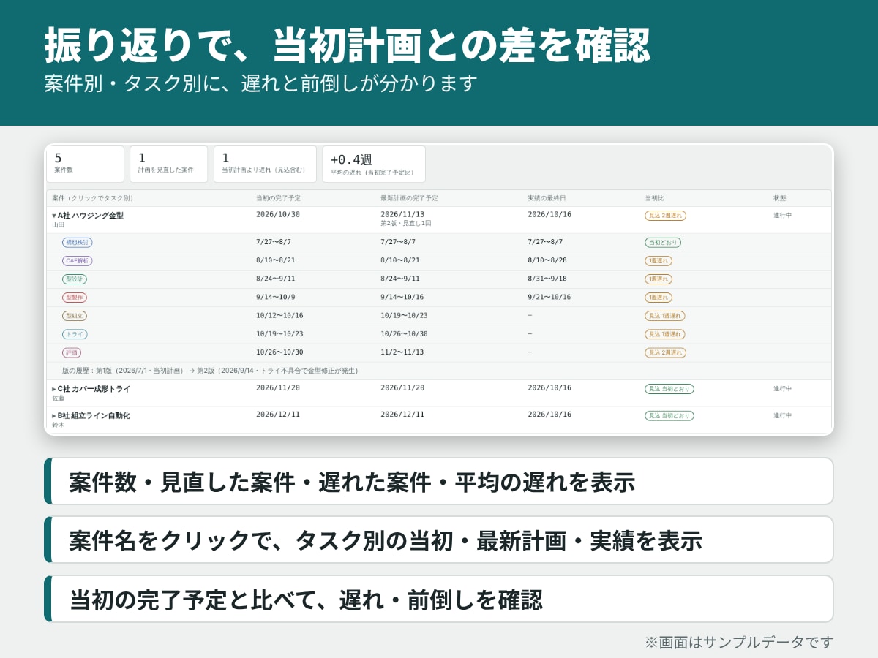Select the 型組立 task tag
The width and height of the screenshot is (878, 658).
point(75,316)
